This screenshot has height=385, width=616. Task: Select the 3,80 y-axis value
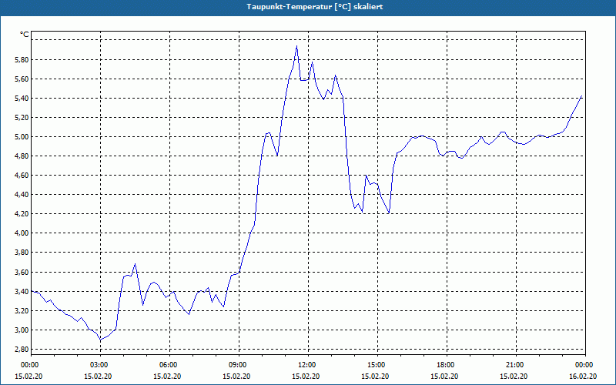coord(22,253)
